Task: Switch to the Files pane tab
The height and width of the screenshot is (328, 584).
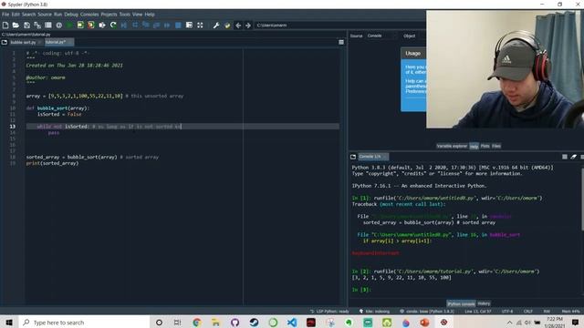Action: pyautogui.click(x=496, y=146)
